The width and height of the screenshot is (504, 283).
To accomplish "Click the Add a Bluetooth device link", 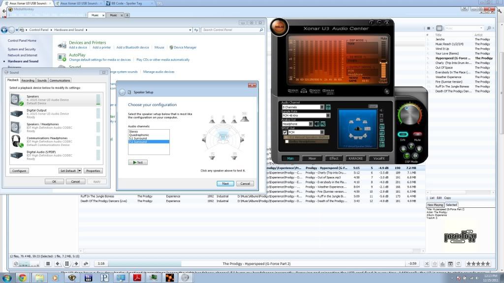I will coord(133,48).
